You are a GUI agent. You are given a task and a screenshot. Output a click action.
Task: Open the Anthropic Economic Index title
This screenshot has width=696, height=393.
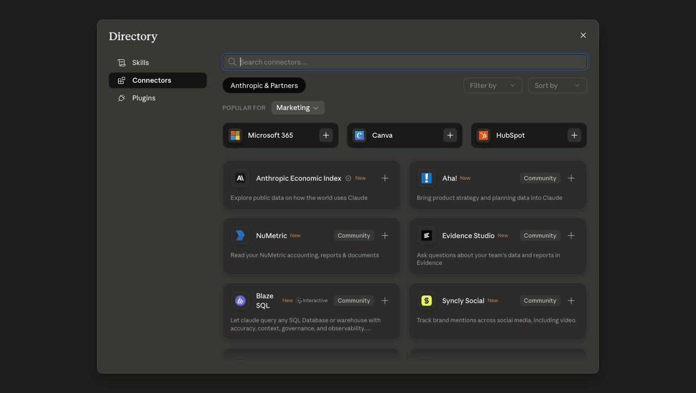(299, 178)
